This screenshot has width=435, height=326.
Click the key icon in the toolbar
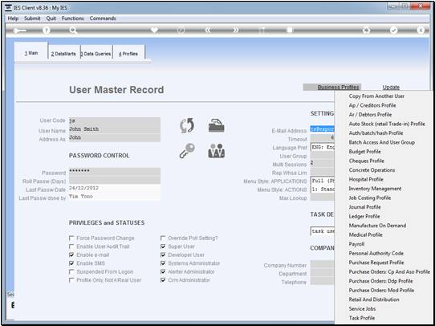pos(19,31)
